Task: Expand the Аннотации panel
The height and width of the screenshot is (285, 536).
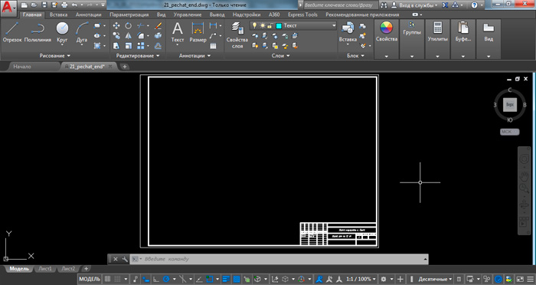Action: pyautogui.click(x=194, y=55)
